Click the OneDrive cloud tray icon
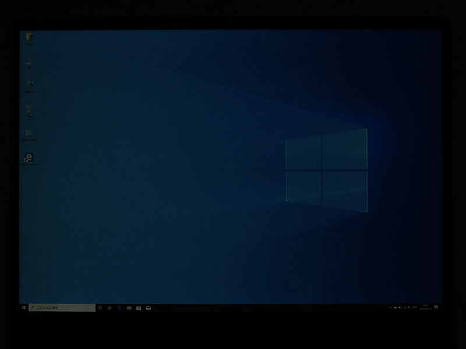Screen dimensions: 466x349 395,308
